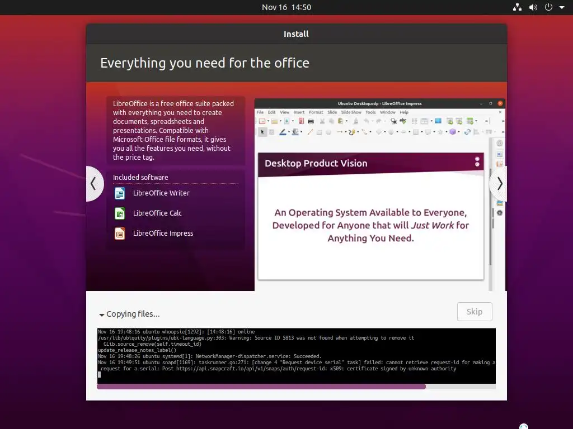
Task: Select the arrow Select tool in Impress
Action: [x=262, y=132]
